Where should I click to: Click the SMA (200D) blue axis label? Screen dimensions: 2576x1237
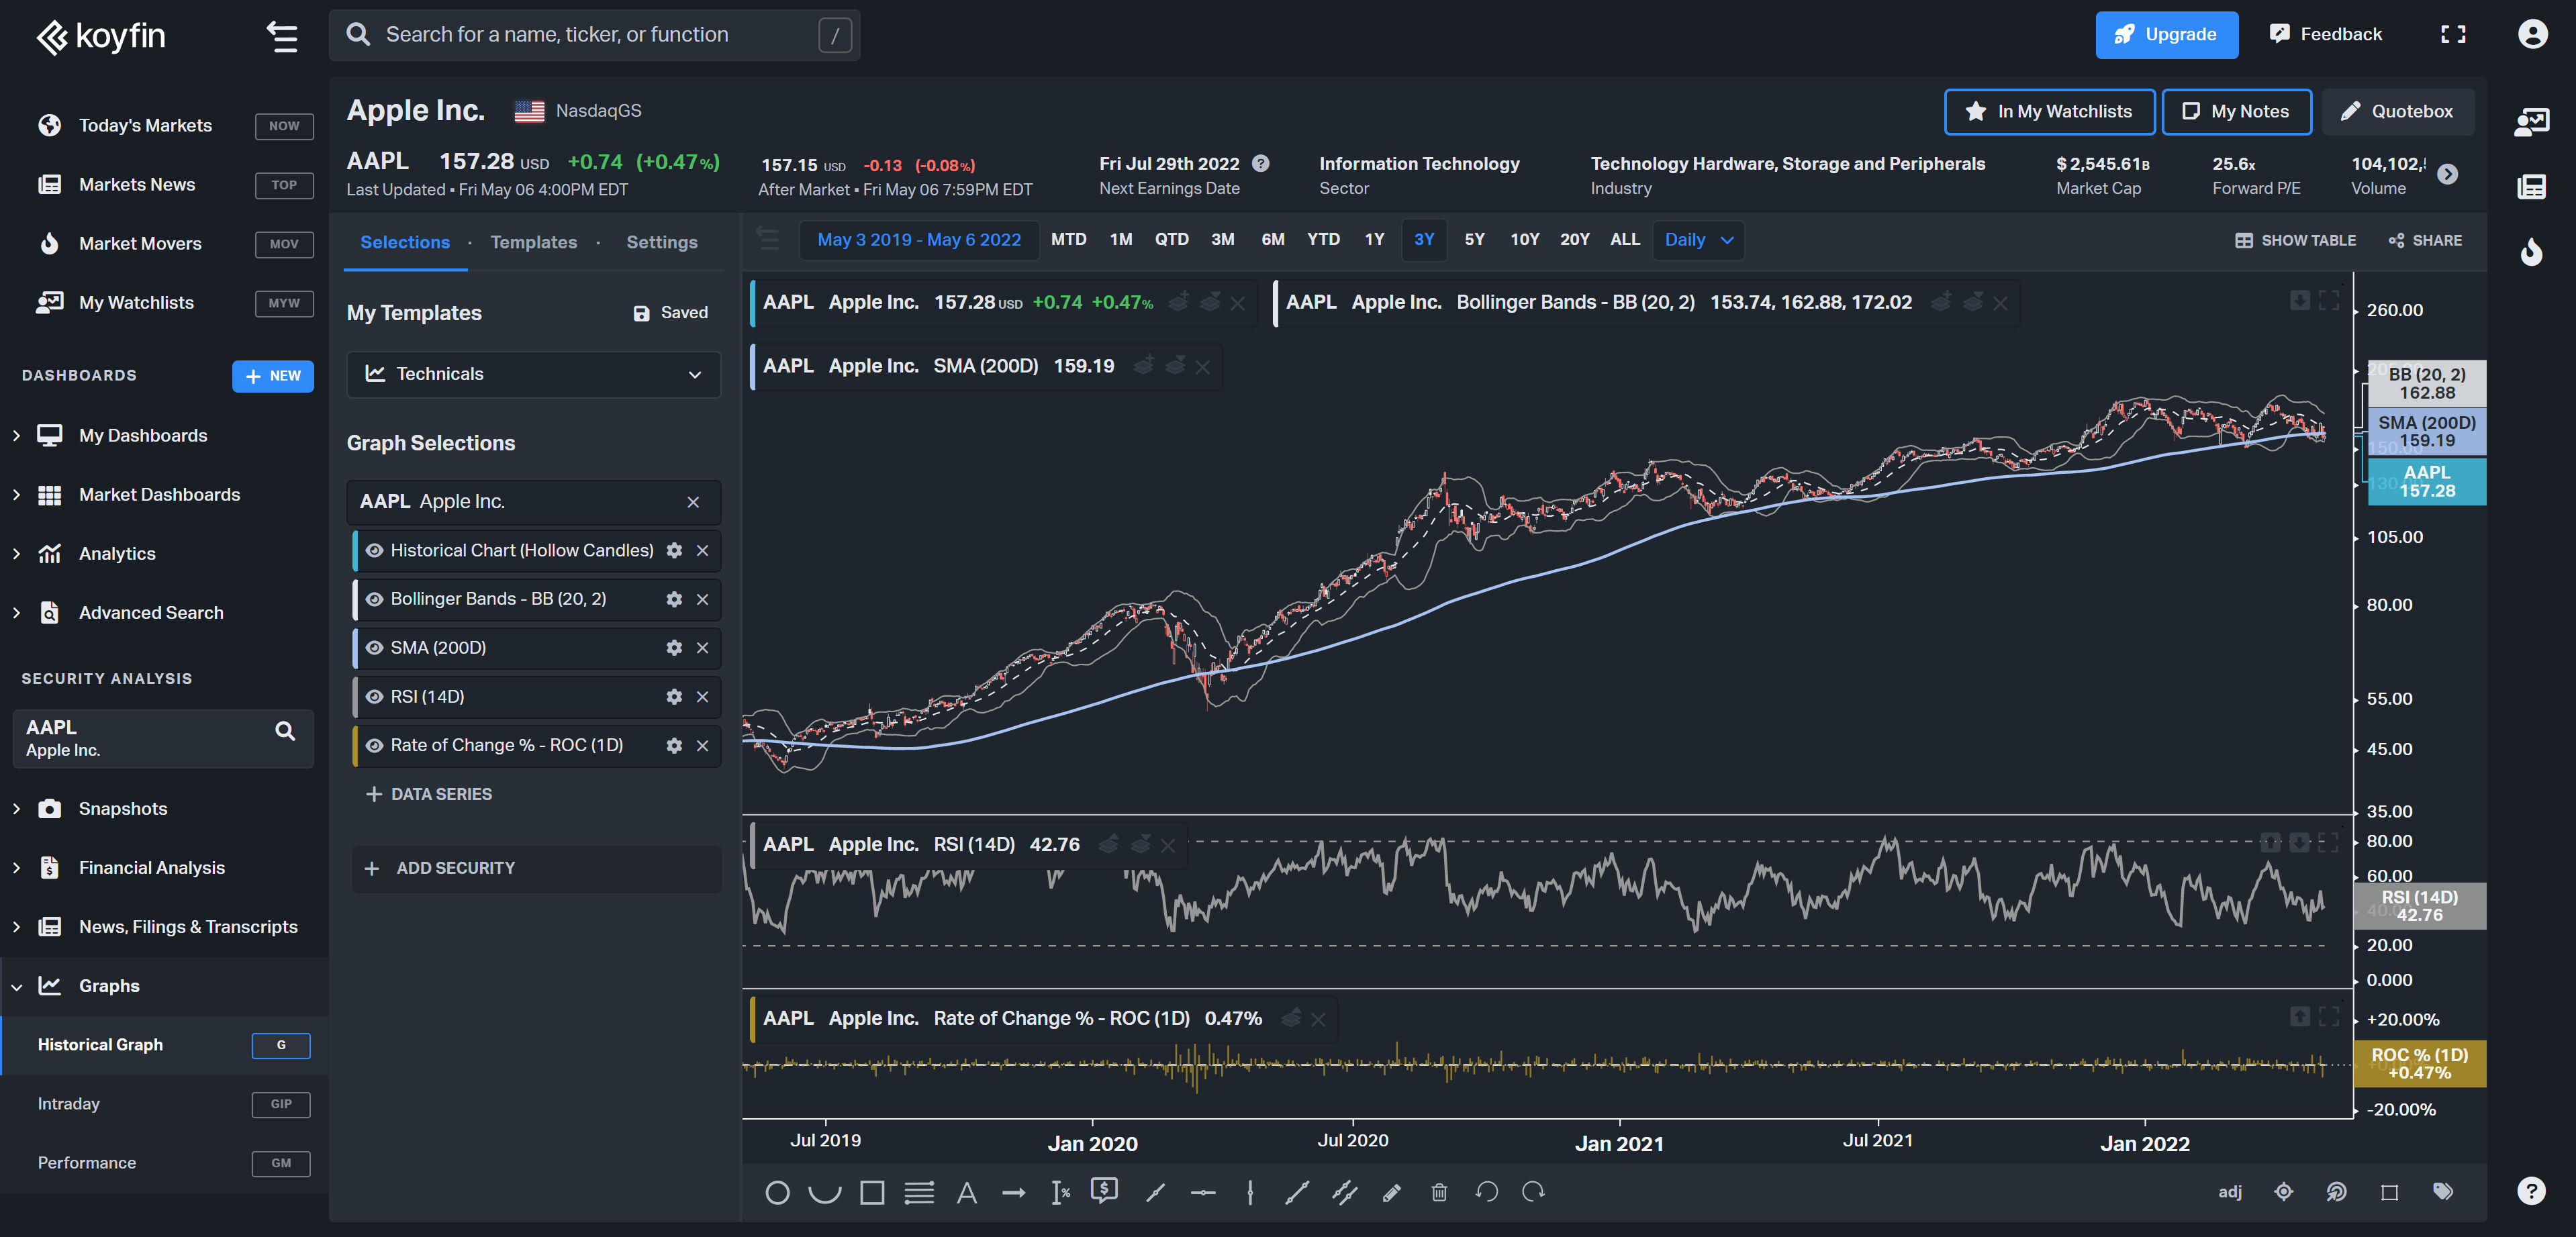(2426, 432)
